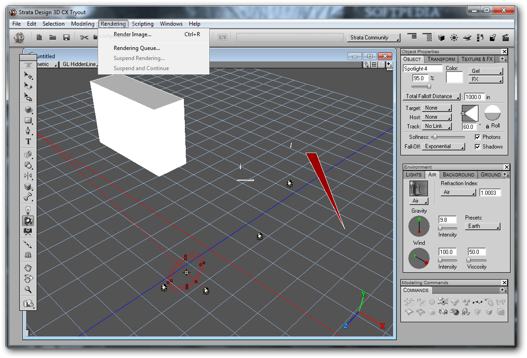Select the point light bulb tool
The height and width of the screenshot is (358, 527).
28,210
